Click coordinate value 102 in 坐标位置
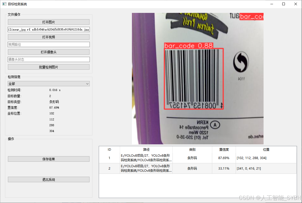302x203 pixels. click(52, 113)
